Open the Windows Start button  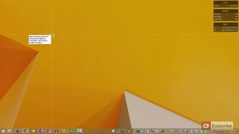(3, 131)
